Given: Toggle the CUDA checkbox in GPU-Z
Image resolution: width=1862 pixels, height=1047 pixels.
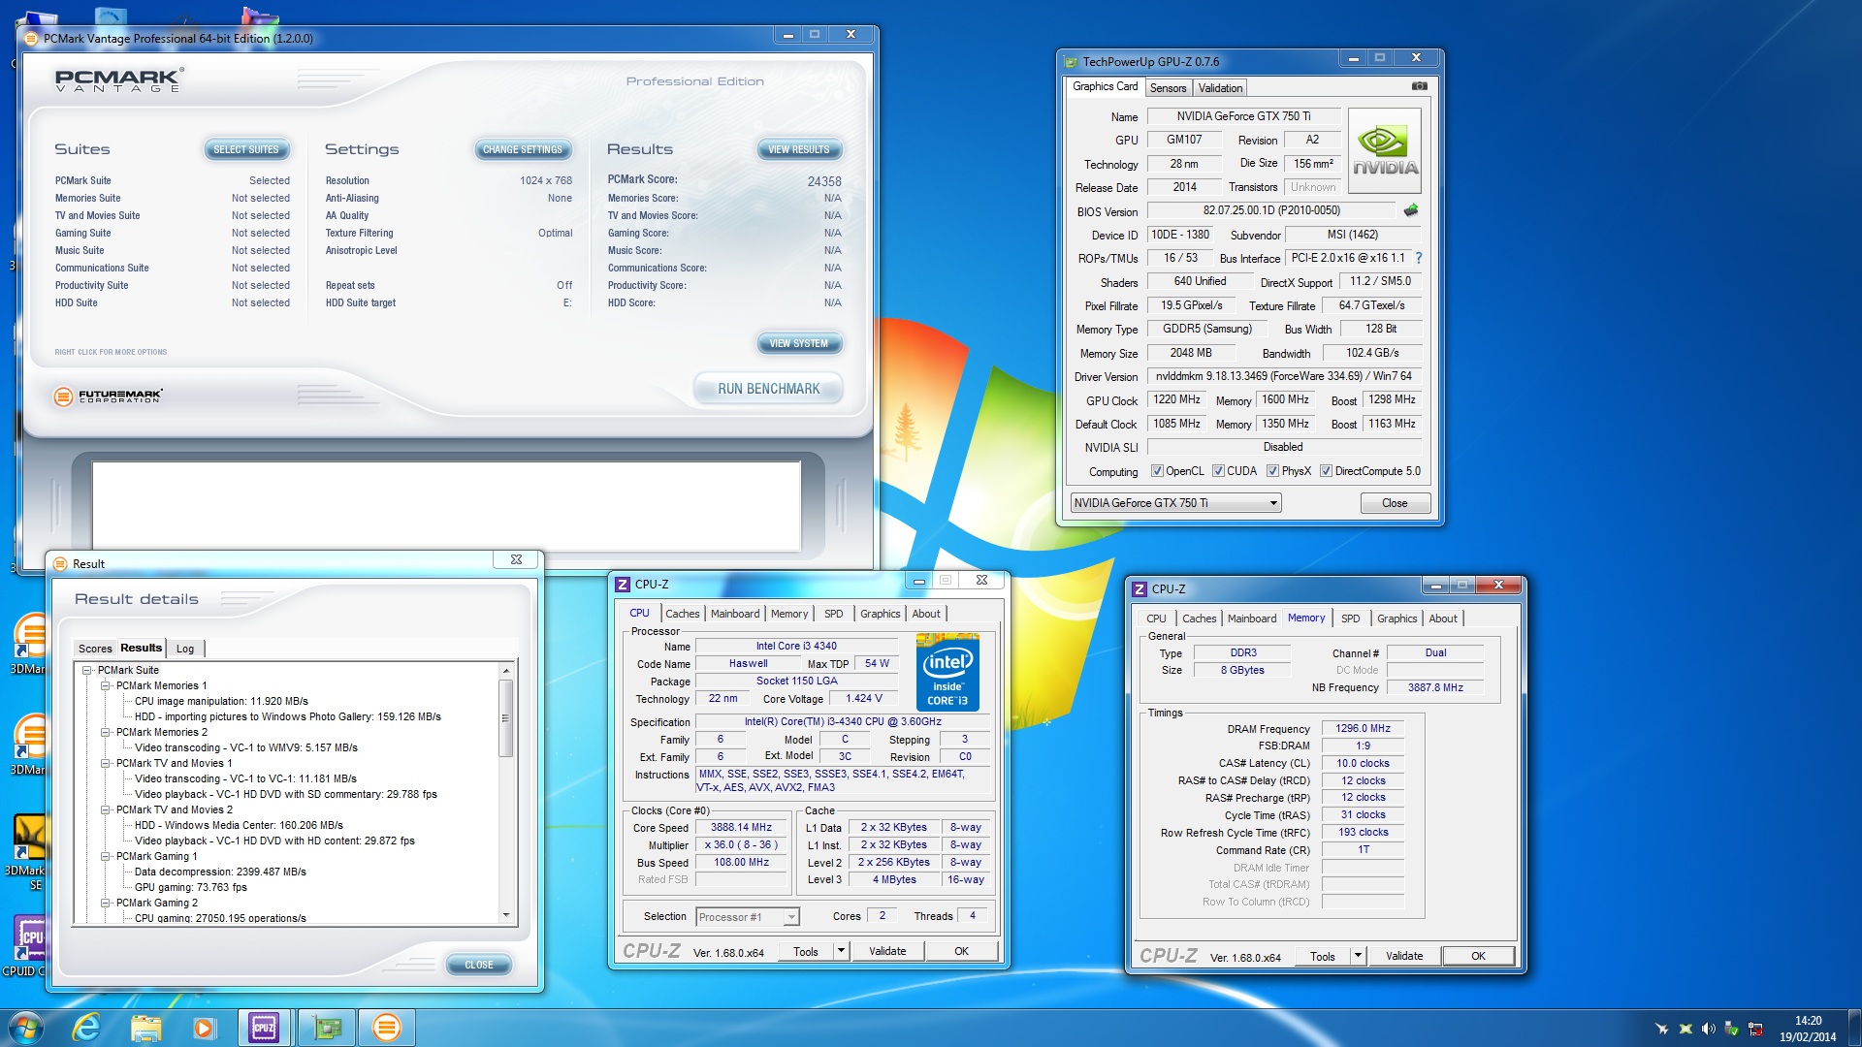Looking at the screenshot, I should click(x=1218, y=471).
